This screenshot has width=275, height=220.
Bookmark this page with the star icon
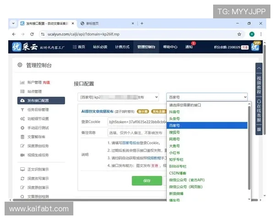[239, 34]
